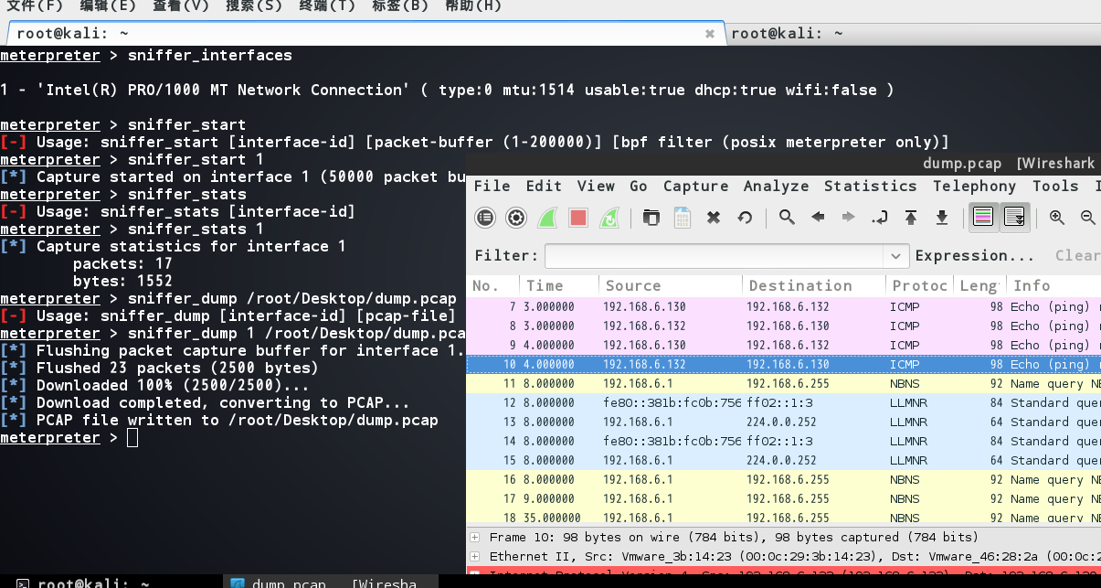The height and width of the screenshot is (588, 1101).
Task: Start a new capture with green fin
Action: (547, 218)
